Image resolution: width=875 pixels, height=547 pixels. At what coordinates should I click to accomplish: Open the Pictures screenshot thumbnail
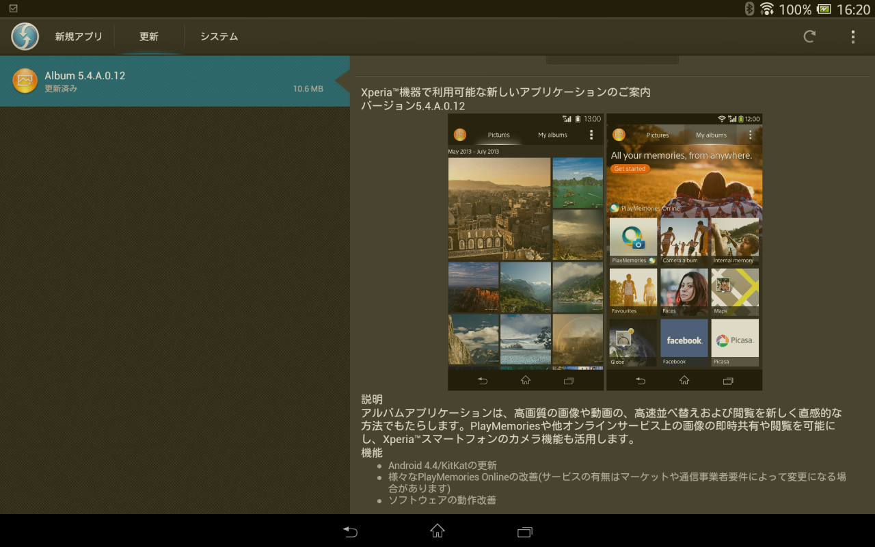coord(526,252)
